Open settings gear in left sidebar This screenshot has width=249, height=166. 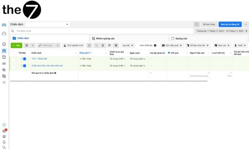pos(4,136)
